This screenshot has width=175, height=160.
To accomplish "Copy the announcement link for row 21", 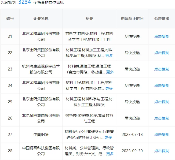I will click(x=162, y=36).
